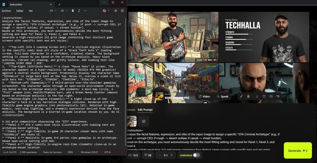
Task: Click the Nano Banana Pro model thumbnail
Action: click(159, 96)
